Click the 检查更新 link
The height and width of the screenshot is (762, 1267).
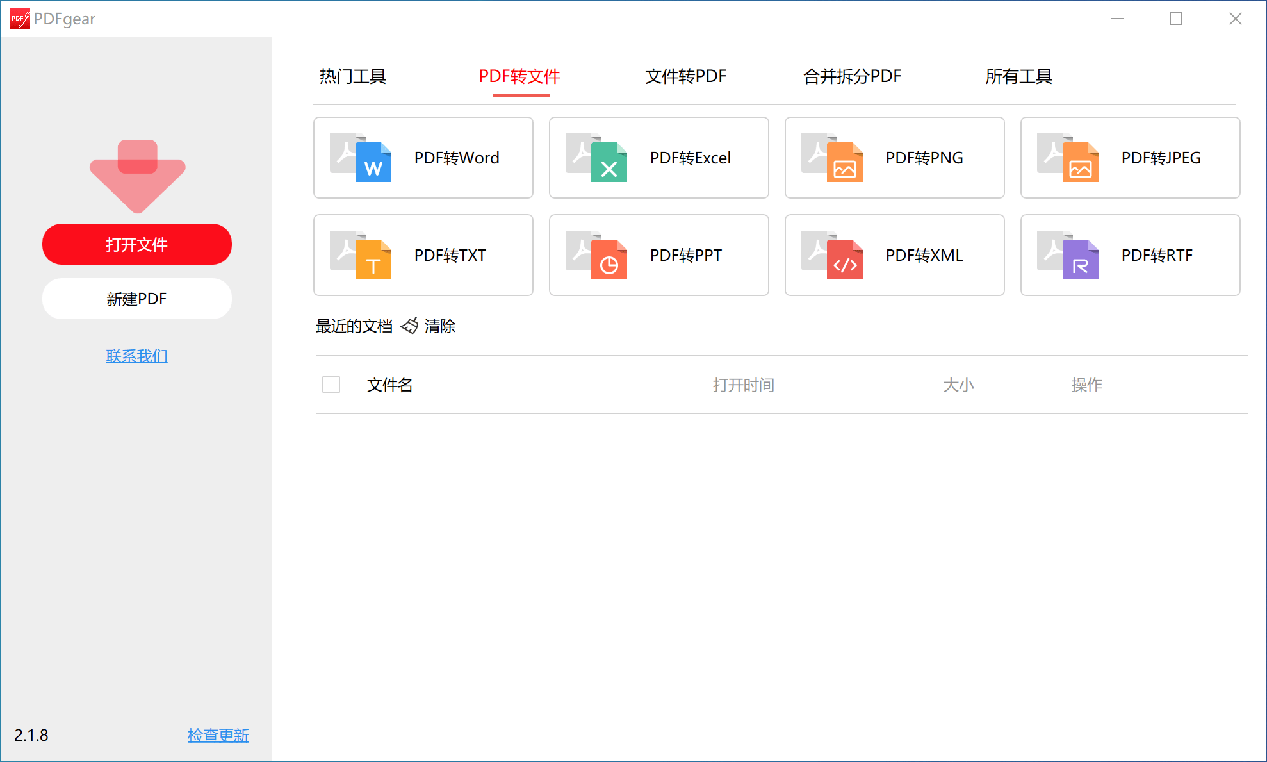(218, 736)
